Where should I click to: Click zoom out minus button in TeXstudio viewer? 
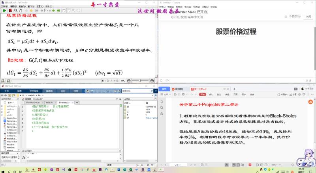129,81
